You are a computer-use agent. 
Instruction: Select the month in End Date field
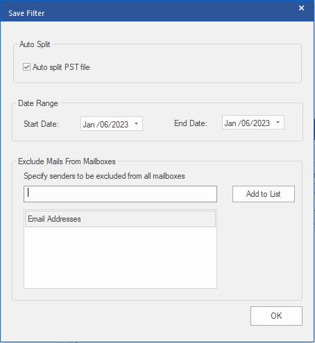[x=230, y=123]
